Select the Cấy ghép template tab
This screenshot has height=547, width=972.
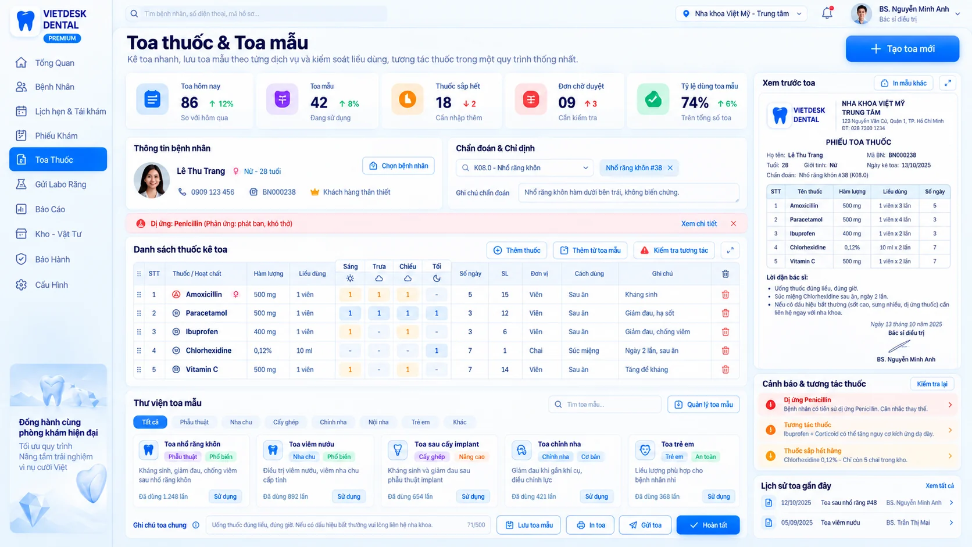point(286,422)
